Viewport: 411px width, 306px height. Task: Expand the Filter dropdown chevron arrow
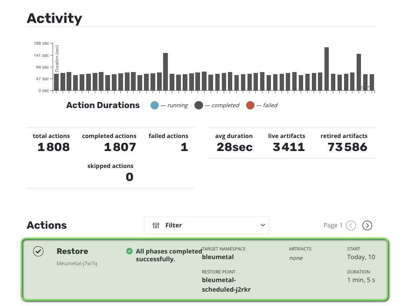262,225
